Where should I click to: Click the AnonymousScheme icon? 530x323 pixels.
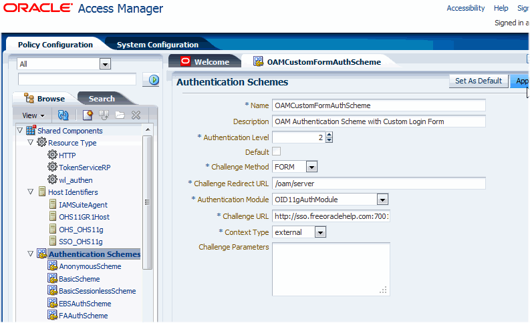52,266
